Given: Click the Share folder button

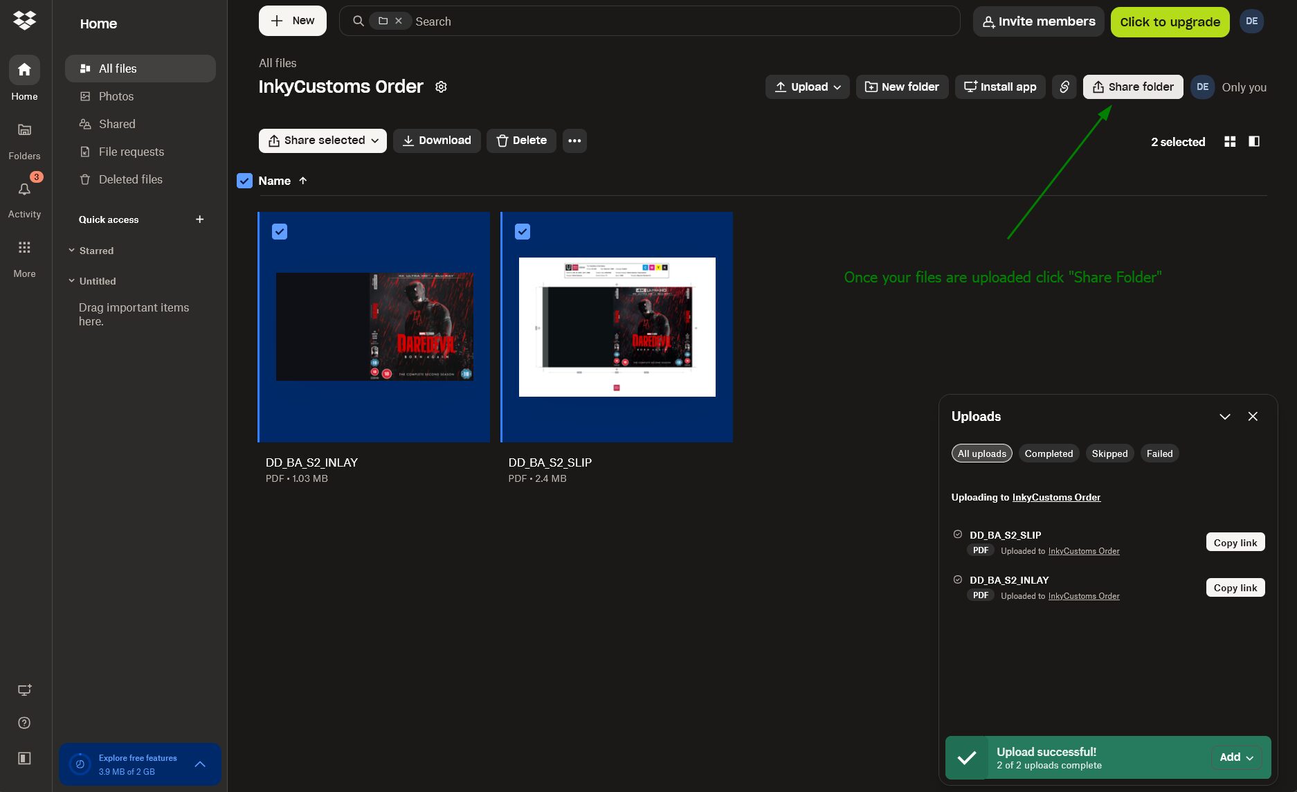Looking at the screenshot, I should (x=1133, y=87).
